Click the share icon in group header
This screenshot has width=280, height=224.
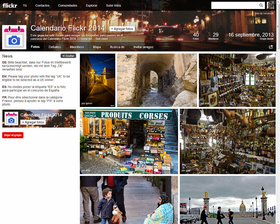271,47
